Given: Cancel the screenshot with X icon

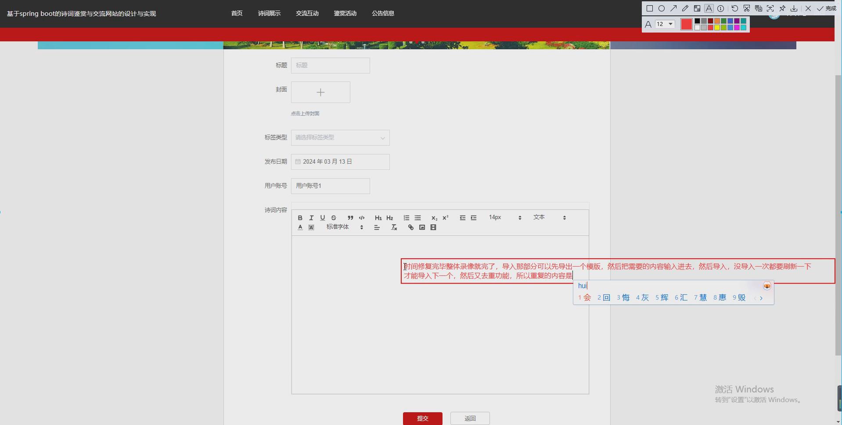Looking at the screenshot, I should [808, 8].
